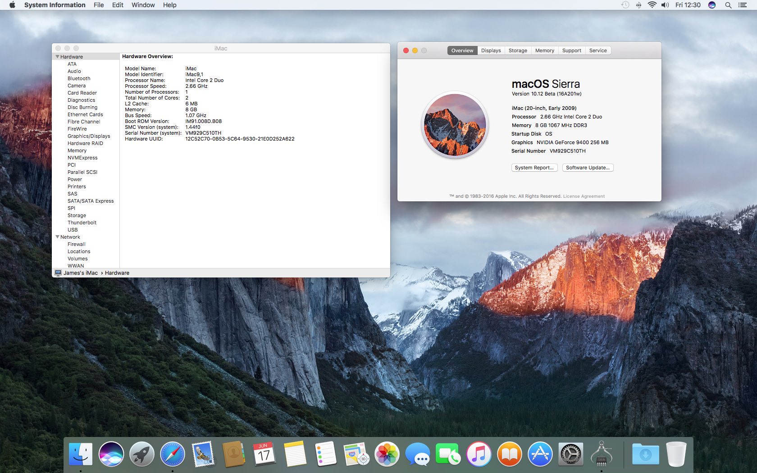
Task: Open Maps icon in Dock
Action: pyautogui.click(x=356, y=454)
